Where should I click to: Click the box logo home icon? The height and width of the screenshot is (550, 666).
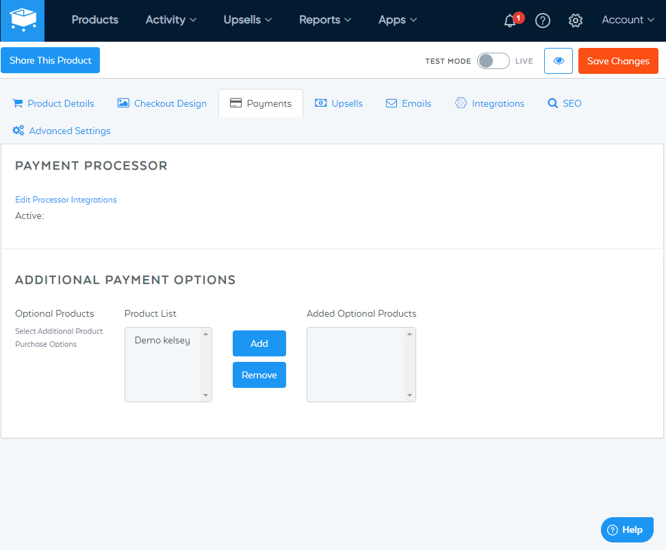tap(23, 21)
